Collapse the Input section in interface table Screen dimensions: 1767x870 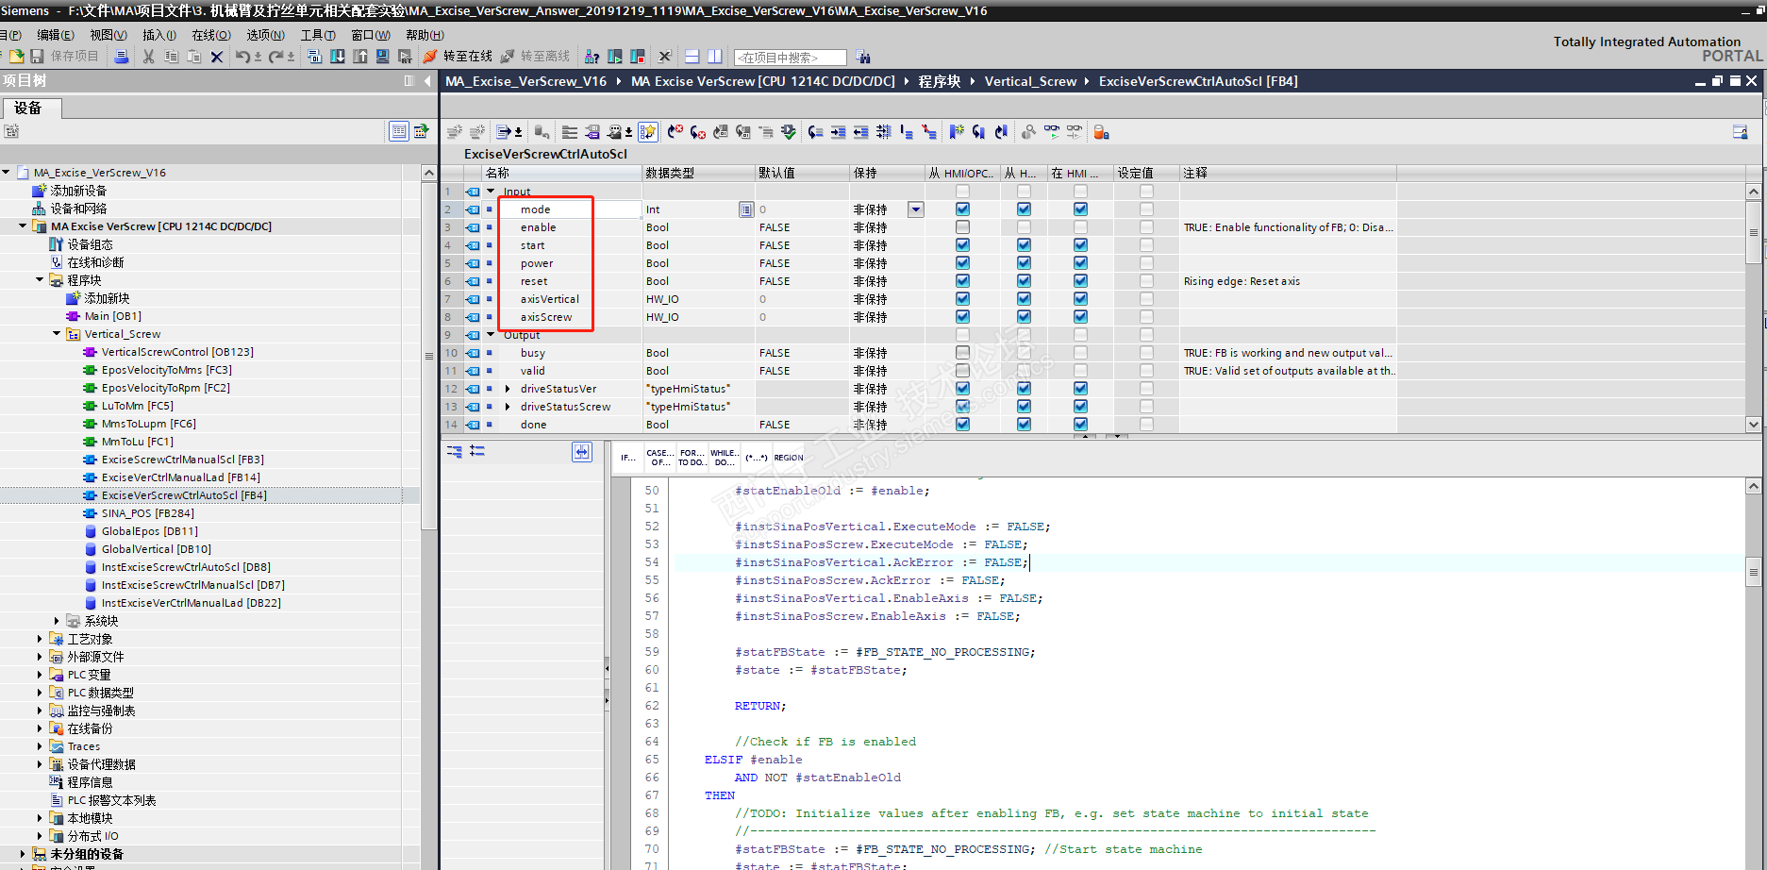491,192
